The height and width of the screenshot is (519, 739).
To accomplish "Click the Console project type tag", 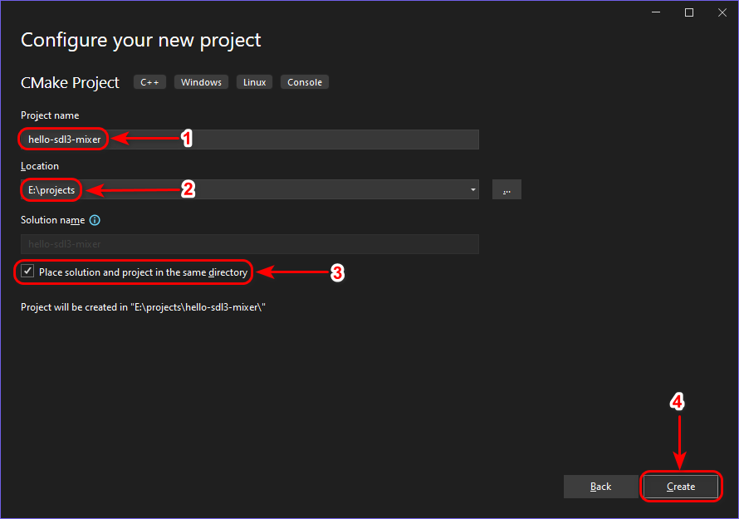I will point(305,82).
